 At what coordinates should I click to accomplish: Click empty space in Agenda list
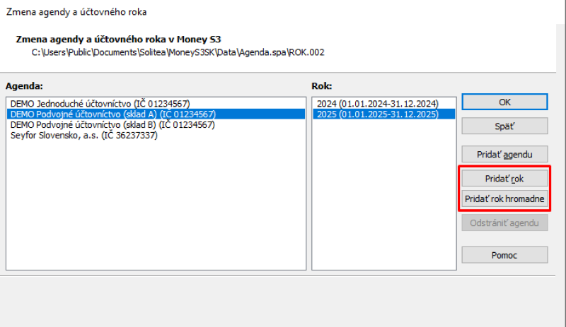156,212
